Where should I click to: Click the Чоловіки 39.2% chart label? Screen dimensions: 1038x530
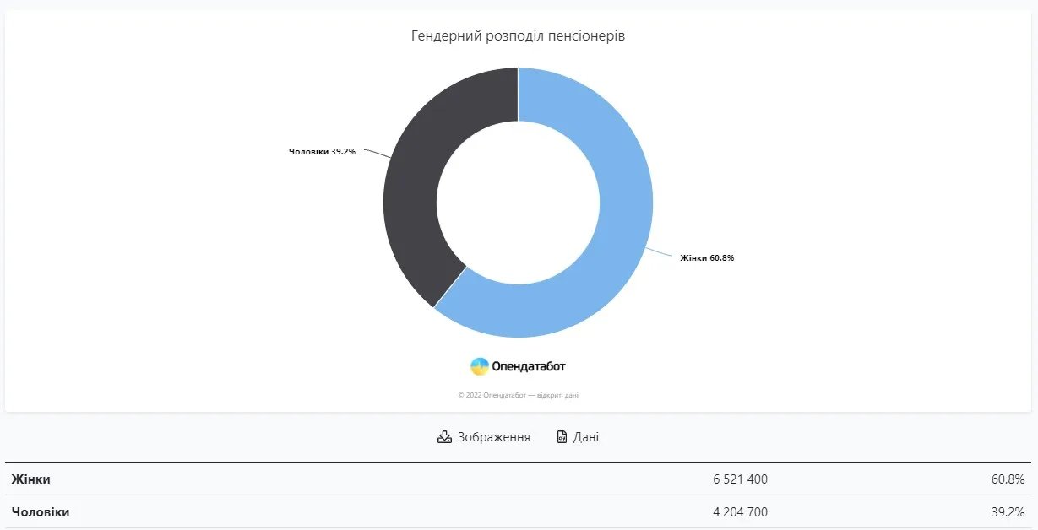322,151
